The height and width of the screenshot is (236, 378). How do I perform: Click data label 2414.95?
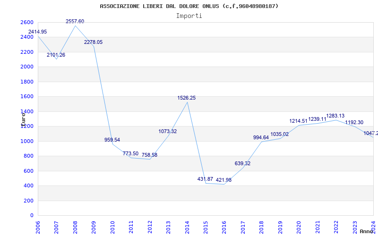(38, 32)
